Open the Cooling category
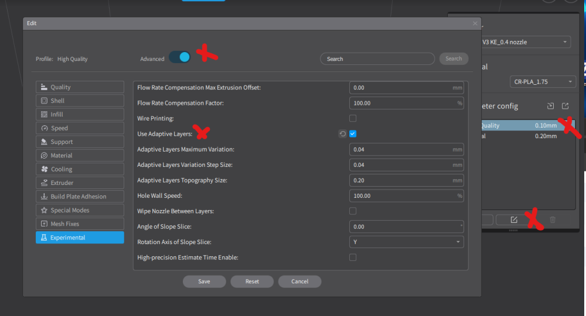 (80, 169)
